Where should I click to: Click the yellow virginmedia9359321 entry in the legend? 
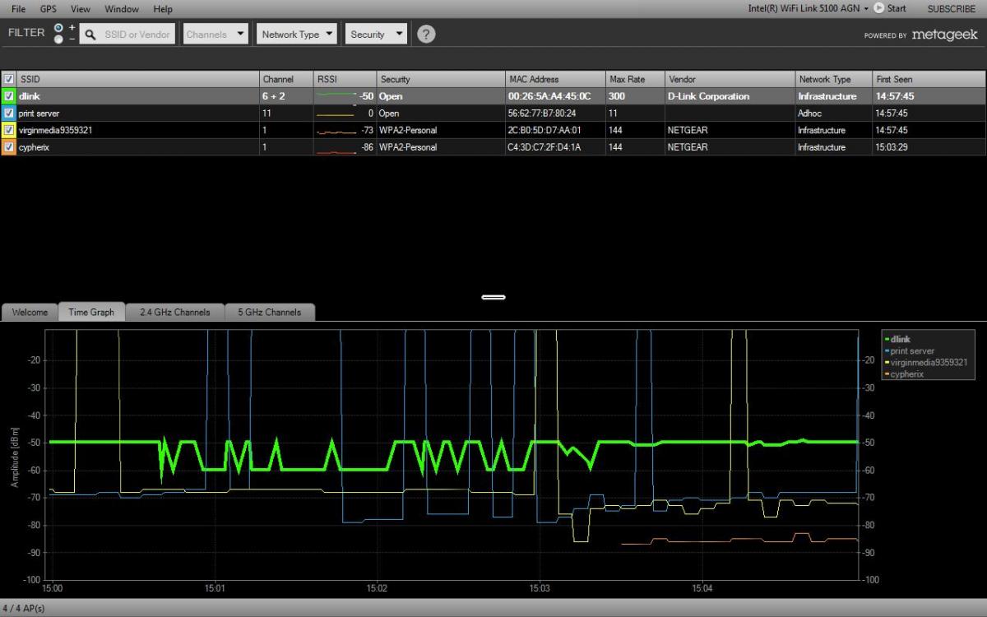pos(925,362)
